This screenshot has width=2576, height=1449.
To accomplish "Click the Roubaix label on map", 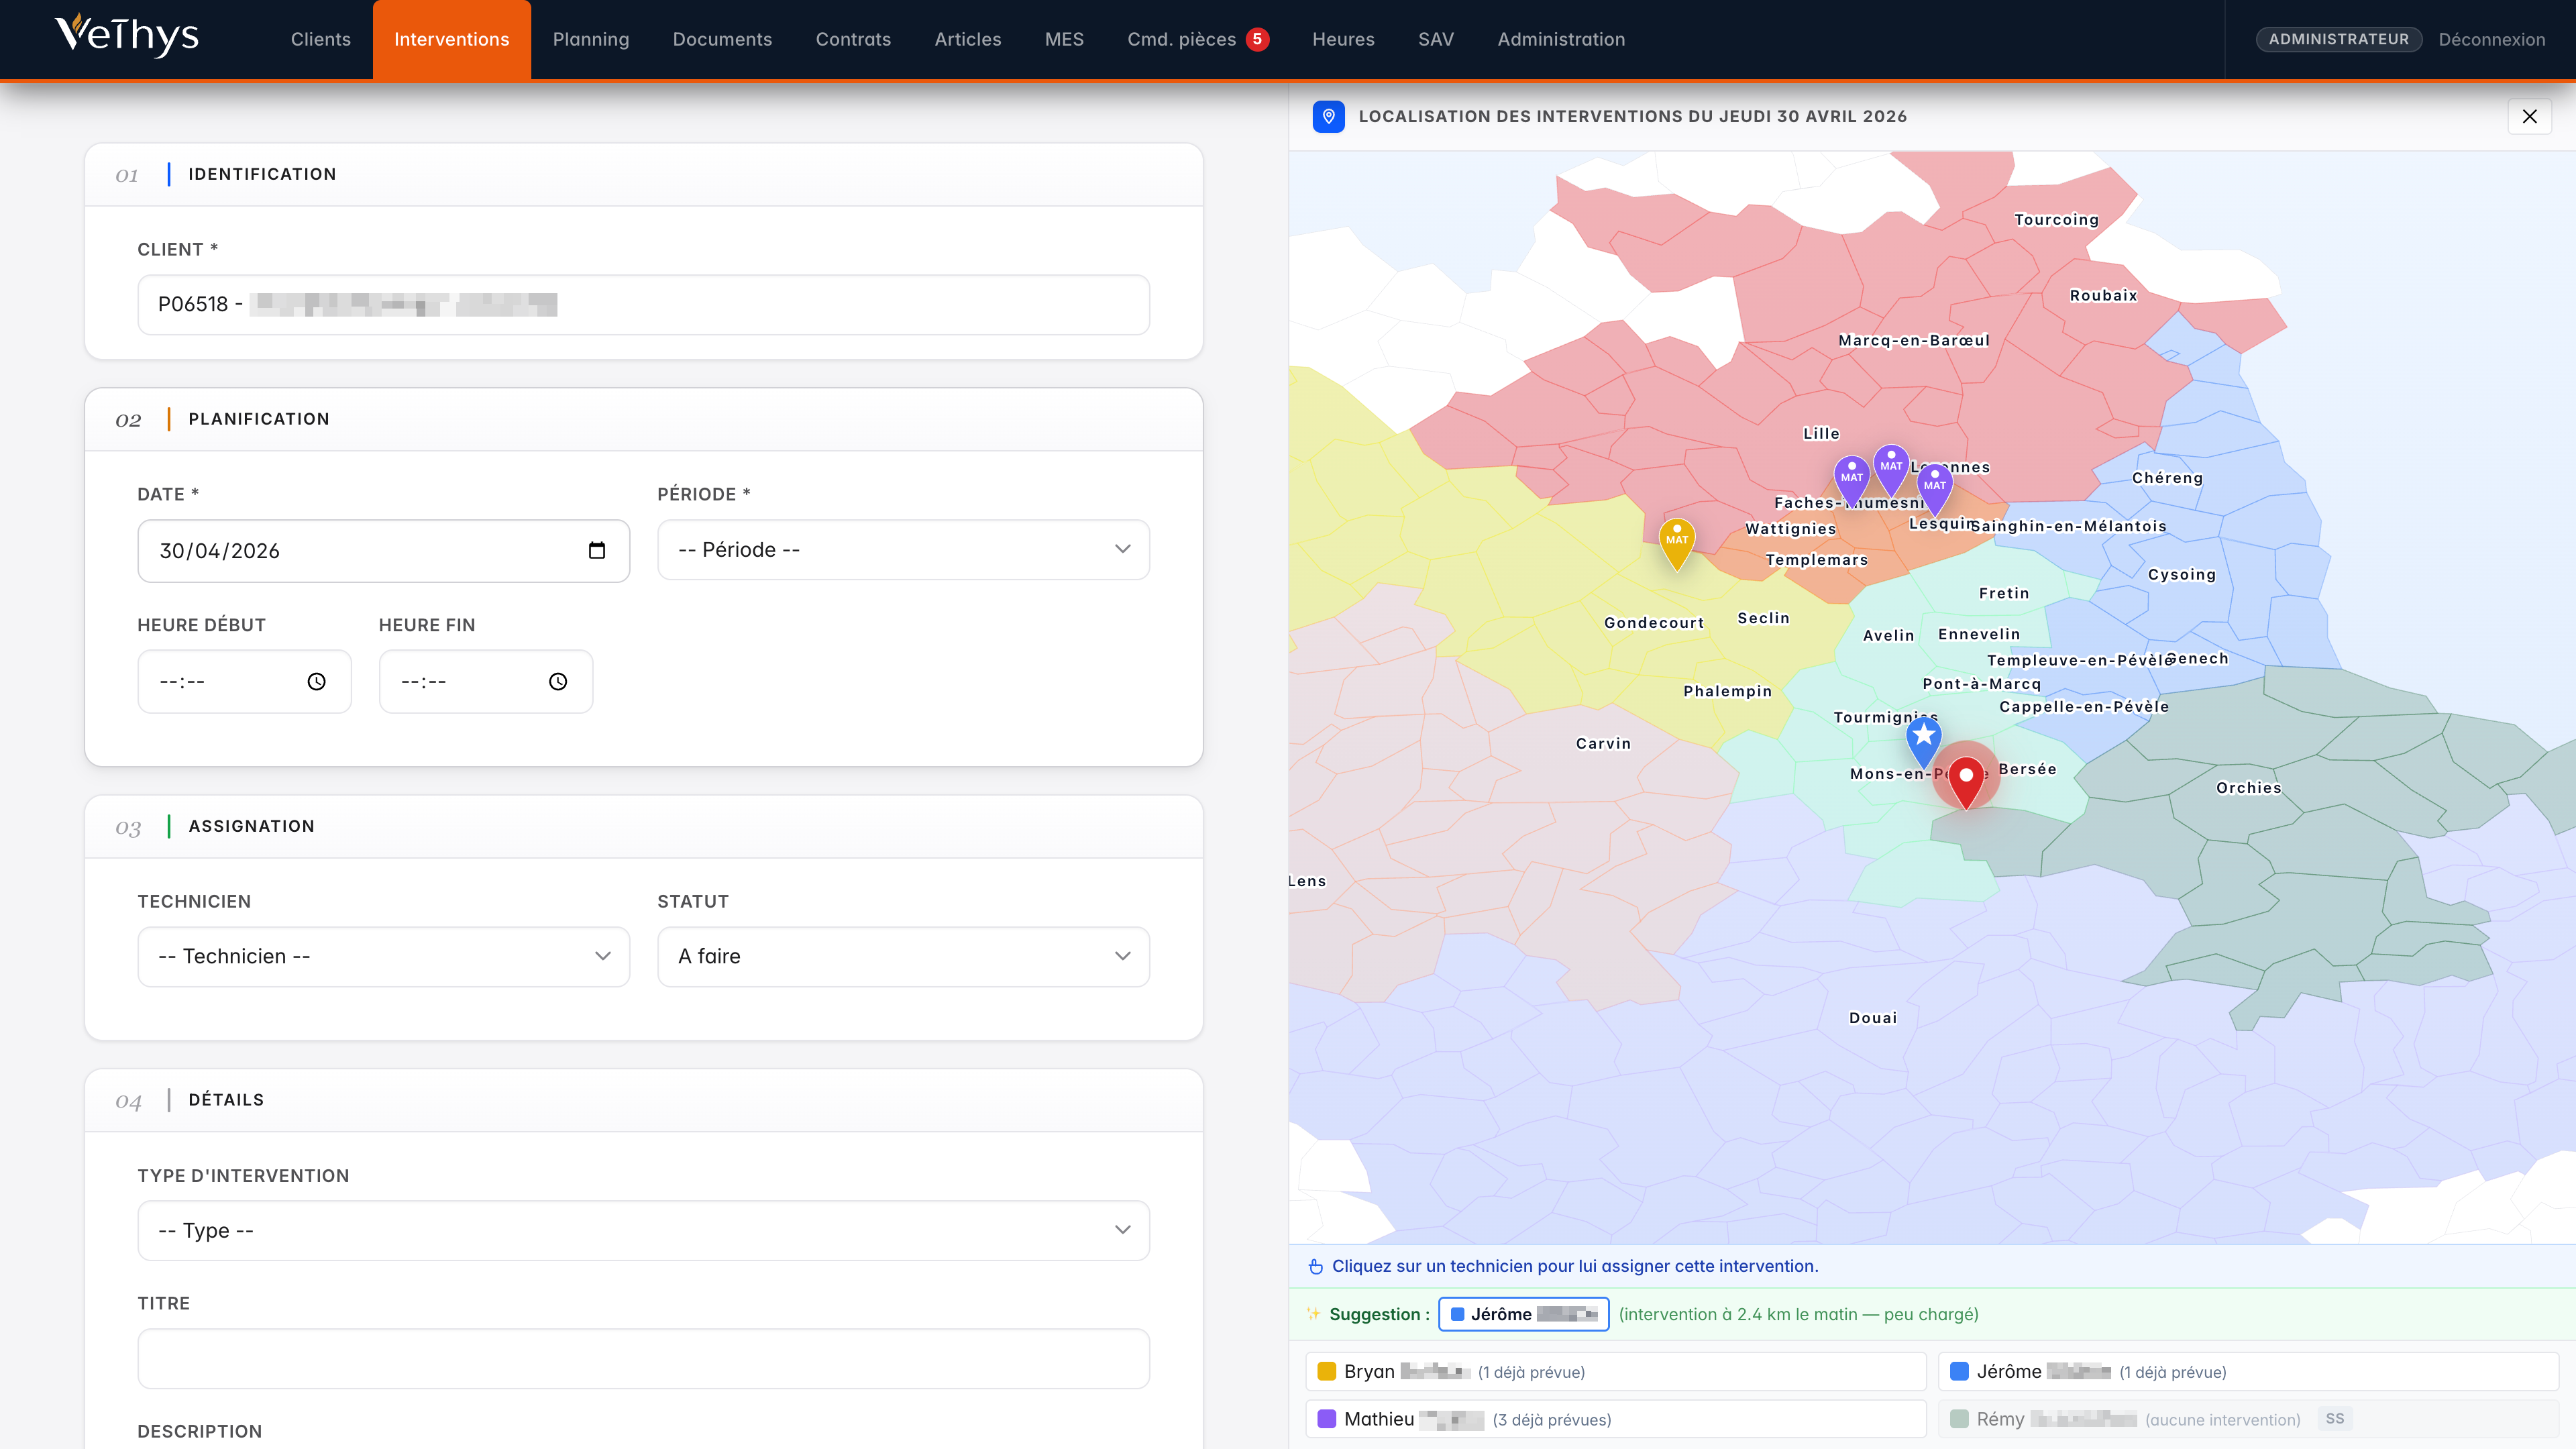I will (x=2103, y=295).
